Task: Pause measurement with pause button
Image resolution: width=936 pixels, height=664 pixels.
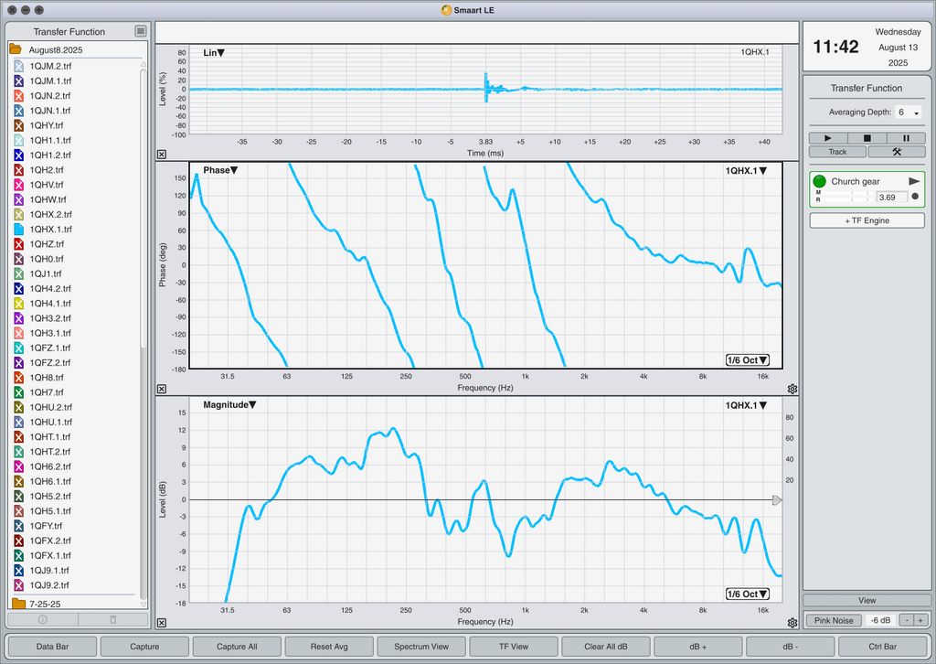Action: (x=906, y=138)
